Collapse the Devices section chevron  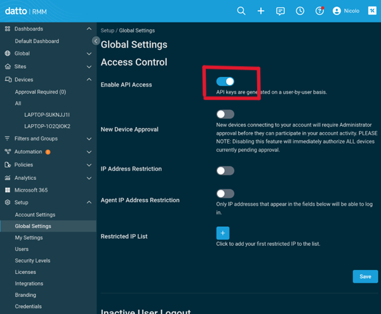point(89,79)
